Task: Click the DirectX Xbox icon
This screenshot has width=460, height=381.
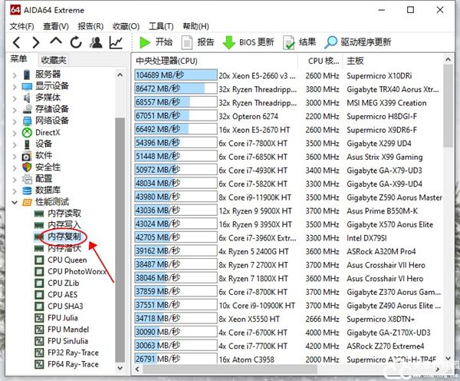Action: (x=27, y=133)
